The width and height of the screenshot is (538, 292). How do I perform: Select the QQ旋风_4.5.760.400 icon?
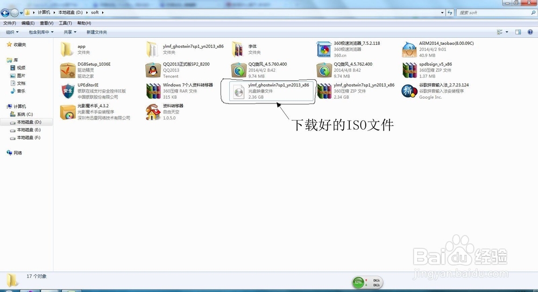point(238,71)
